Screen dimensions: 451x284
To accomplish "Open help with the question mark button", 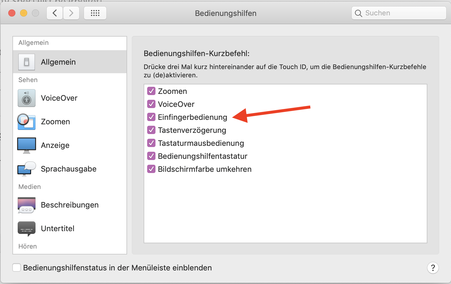I will [x=433, y=268].
